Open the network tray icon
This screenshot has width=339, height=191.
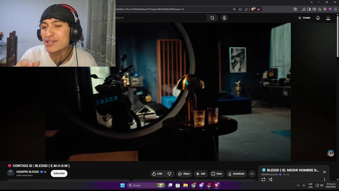(317, 185)
